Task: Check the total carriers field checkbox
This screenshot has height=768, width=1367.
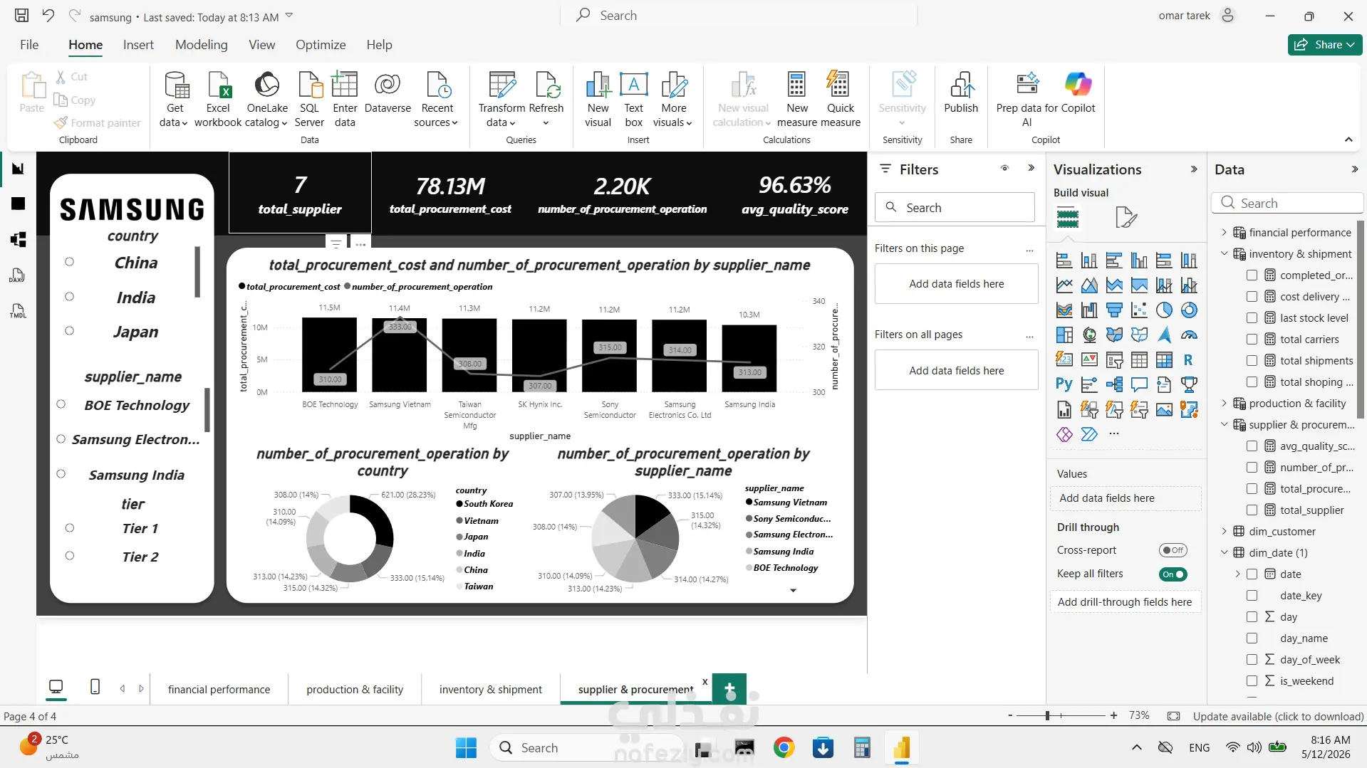Action: pos(1252,340)
